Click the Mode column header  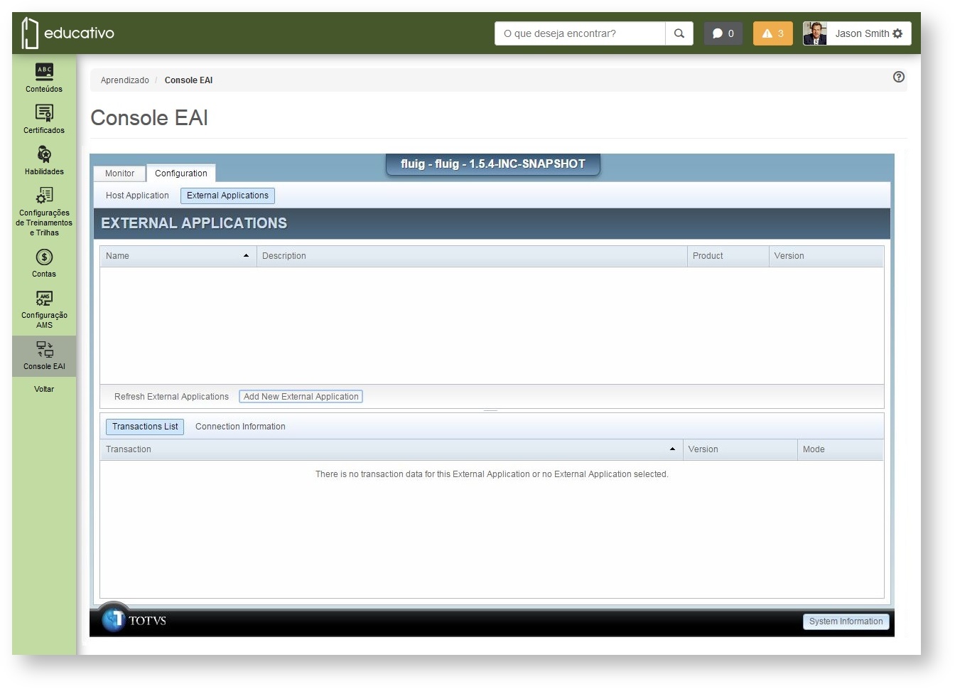point(841,449)
